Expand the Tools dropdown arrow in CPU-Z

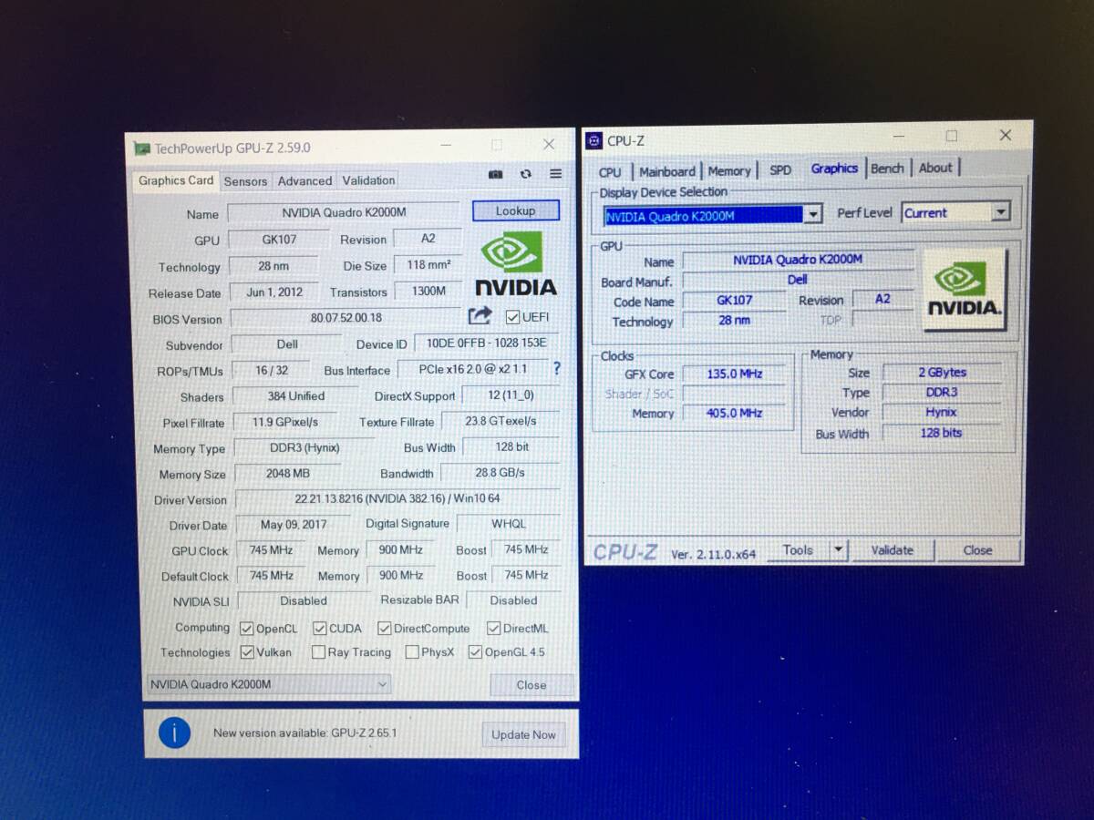point(838,550)
